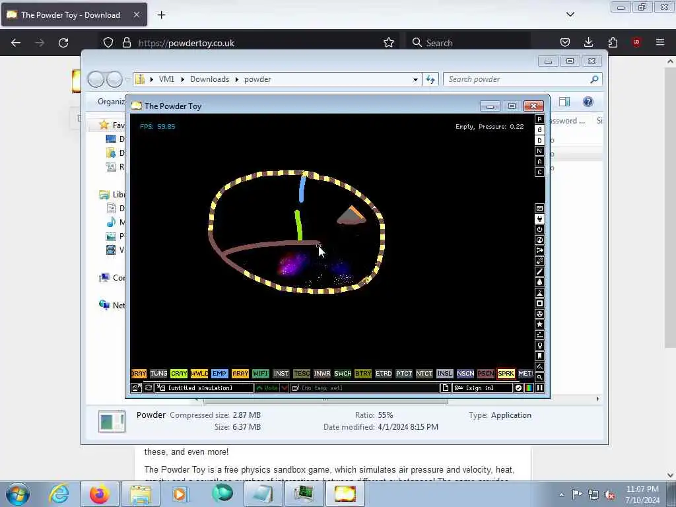Toggle C console option
Screen dimensions: 676x507
539,172
